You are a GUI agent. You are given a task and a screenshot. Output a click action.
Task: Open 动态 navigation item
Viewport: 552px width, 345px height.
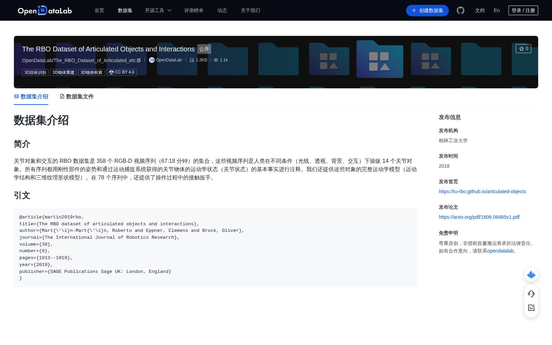(222, 10)
